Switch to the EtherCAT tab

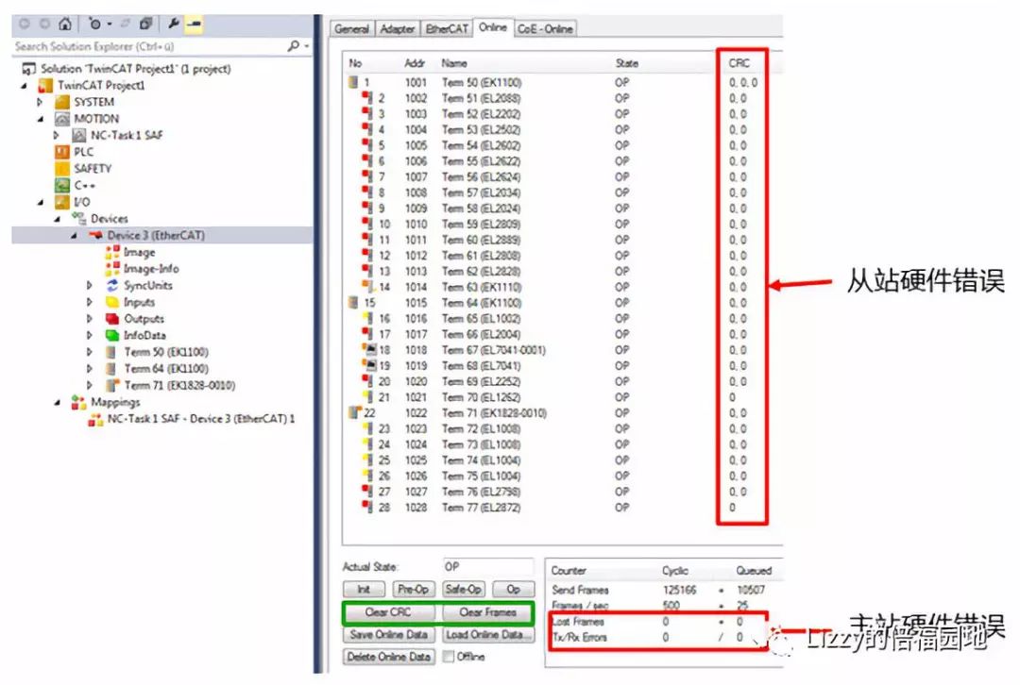coord(446,28)
